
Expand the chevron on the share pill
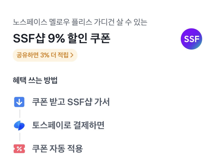click(72, 55)
